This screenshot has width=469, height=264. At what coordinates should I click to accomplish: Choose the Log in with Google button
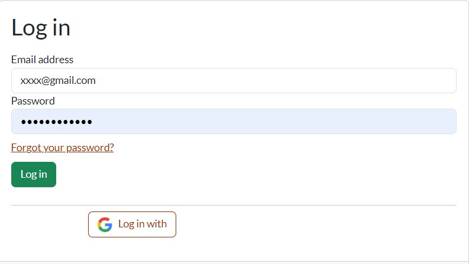(x=132, y=224)
